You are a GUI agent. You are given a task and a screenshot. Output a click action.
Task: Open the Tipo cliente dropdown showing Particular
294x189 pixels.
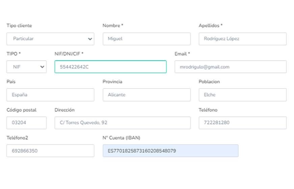50,39
